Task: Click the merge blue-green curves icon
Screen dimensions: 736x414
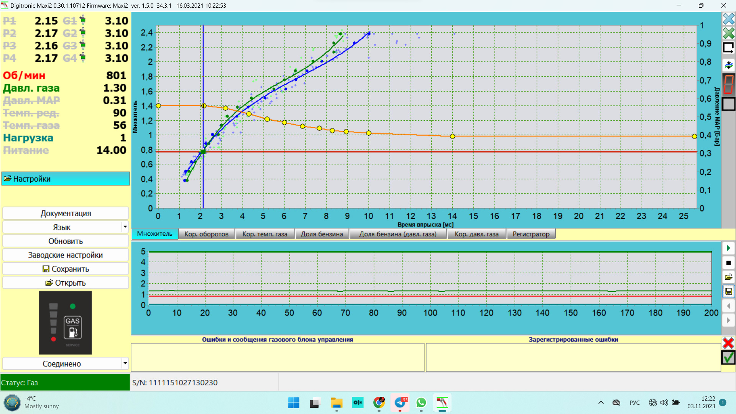Action: click(x=728, y=65)
